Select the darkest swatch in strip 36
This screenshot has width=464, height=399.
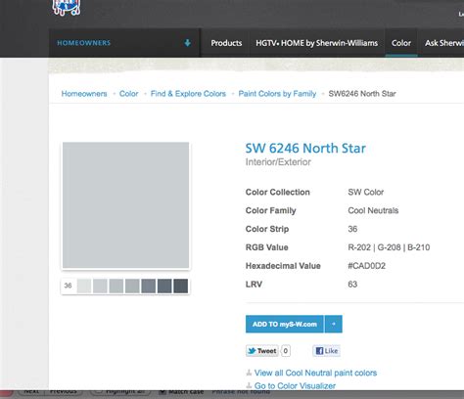click(181, 286)
